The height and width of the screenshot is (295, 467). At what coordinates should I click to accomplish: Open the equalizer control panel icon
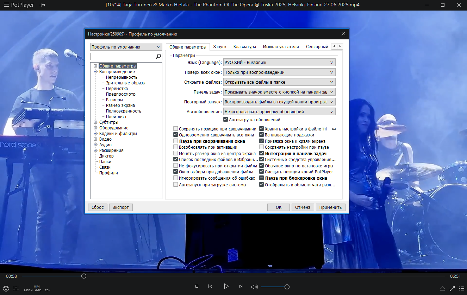click(16, 289)
